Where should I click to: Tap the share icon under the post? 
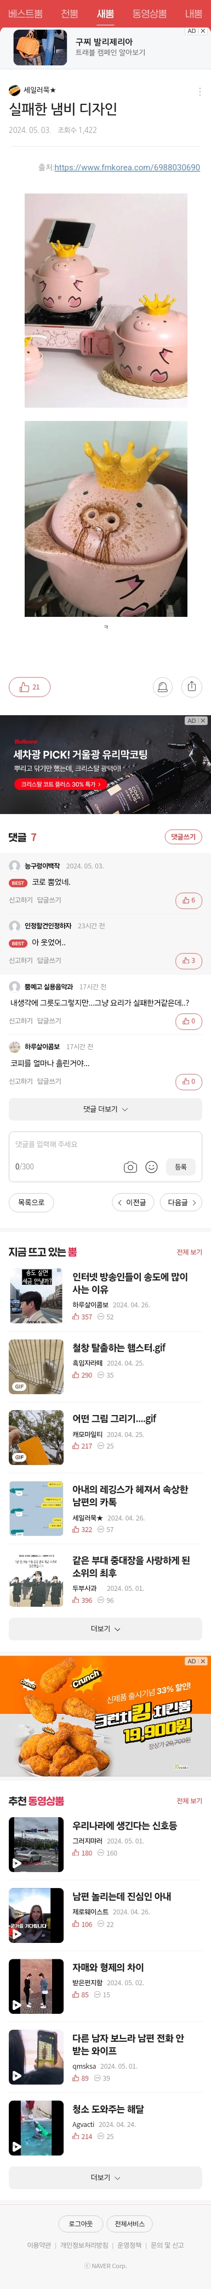point(191,687)
